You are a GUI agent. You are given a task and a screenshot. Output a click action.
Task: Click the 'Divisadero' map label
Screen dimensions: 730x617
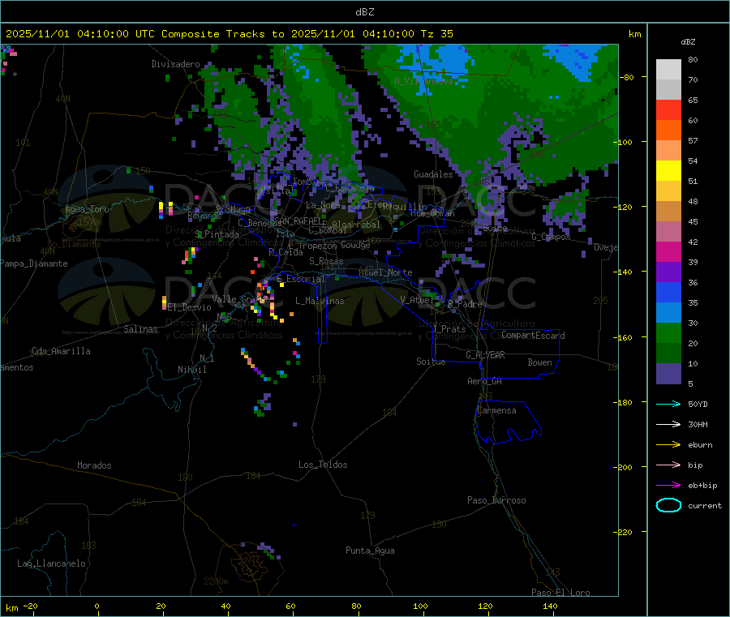(x=175, y=64)
